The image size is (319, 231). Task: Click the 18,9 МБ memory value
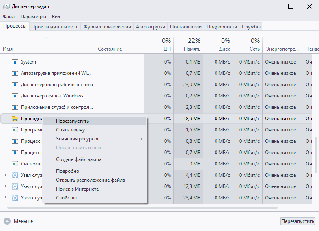click(x=192, y=119)
